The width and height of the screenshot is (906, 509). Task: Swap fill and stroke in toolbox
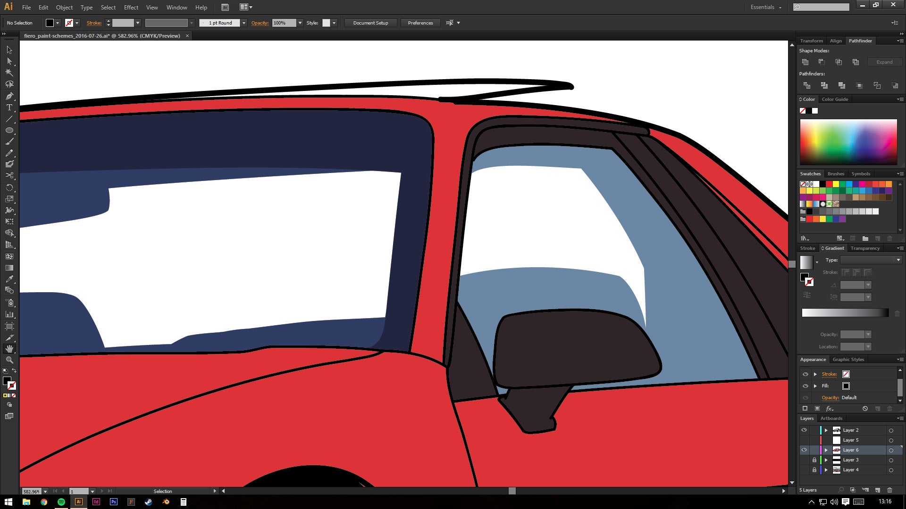click(x=14, y=371)
